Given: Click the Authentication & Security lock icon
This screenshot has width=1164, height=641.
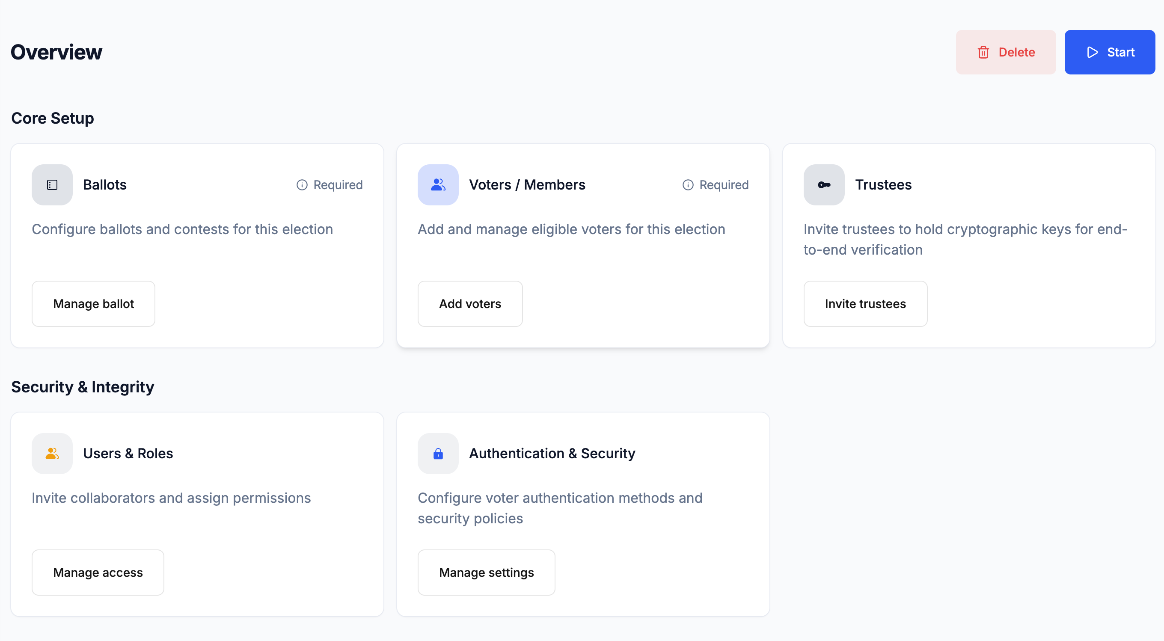Looking at the screenshot, I should pyautogui.click(x=437, y=454).
